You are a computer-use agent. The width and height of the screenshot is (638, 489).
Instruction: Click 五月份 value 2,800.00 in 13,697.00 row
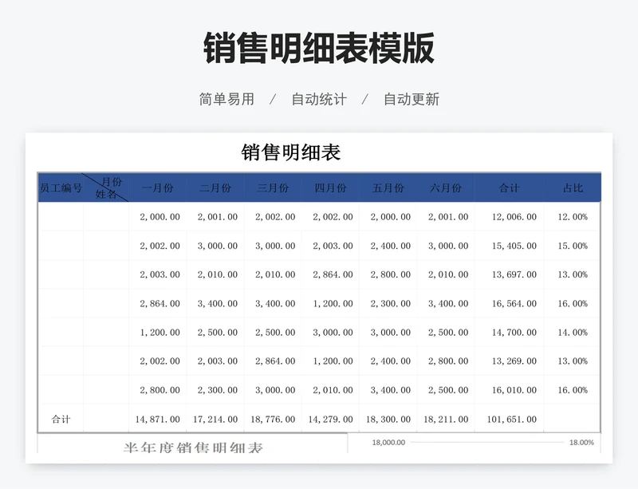391,275
